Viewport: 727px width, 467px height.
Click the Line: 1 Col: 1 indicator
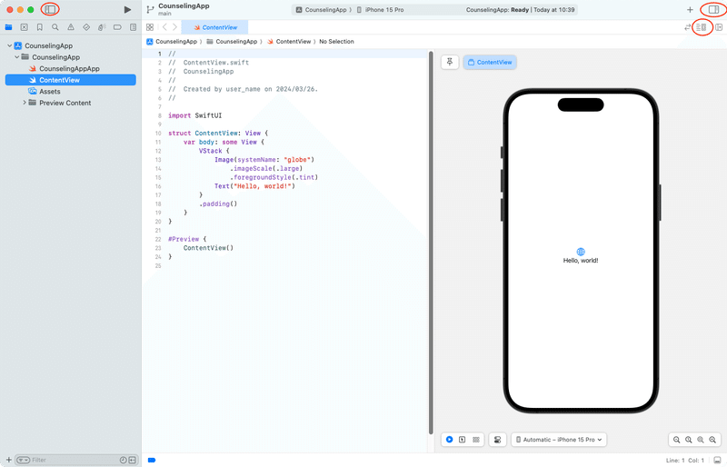[x=685, y=460]
